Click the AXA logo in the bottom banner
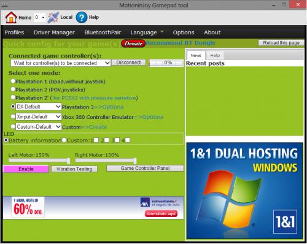307x244 pixels. [145, 202]
